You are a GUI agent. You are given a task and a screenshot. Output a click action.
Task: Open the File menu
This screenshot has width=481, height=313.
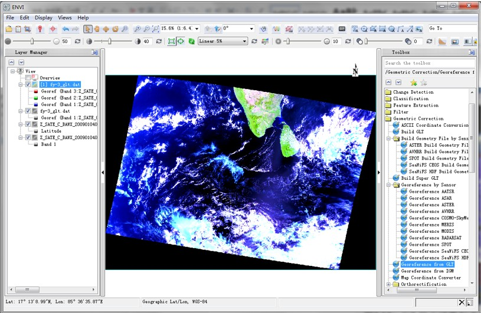point(10,18)
